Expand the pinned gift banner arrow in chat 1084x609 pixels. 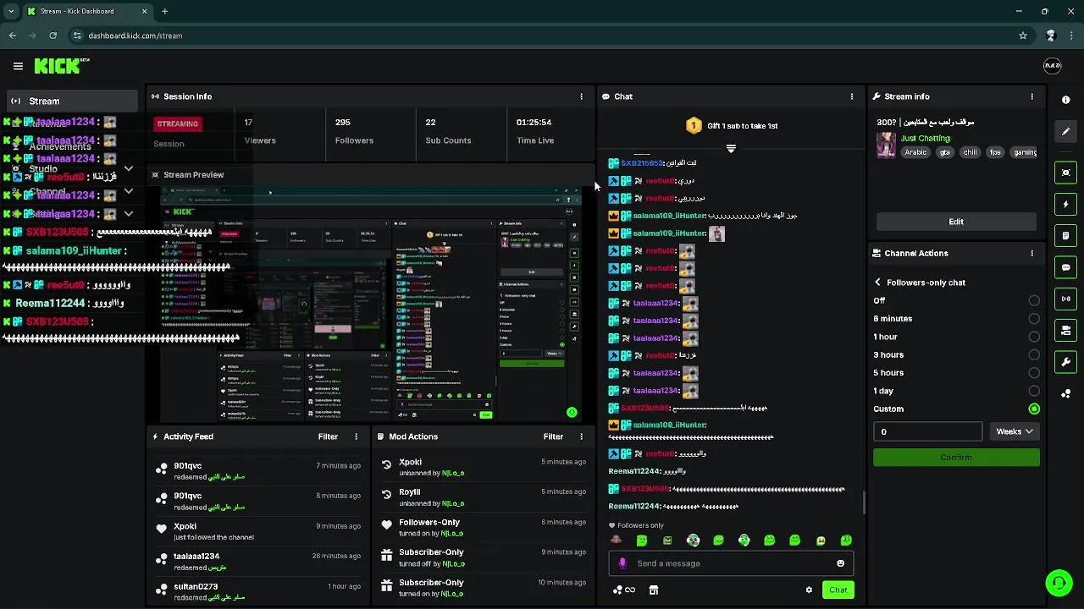(x=731, y=148)
